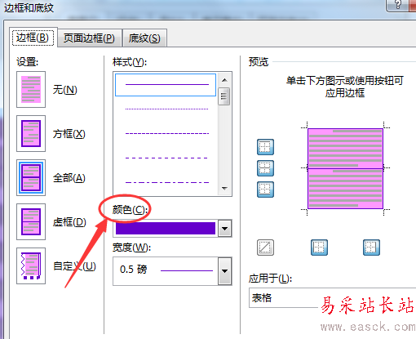The image size is (416, 339).
Task: Choose the 方框(X) box border setting icon
Action: coord(31,134)
